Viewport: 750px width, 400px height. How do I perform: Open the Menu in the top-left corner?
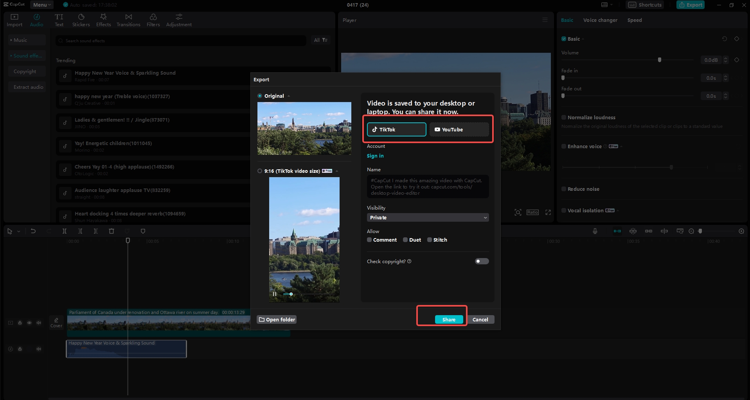tap(41, 5)
